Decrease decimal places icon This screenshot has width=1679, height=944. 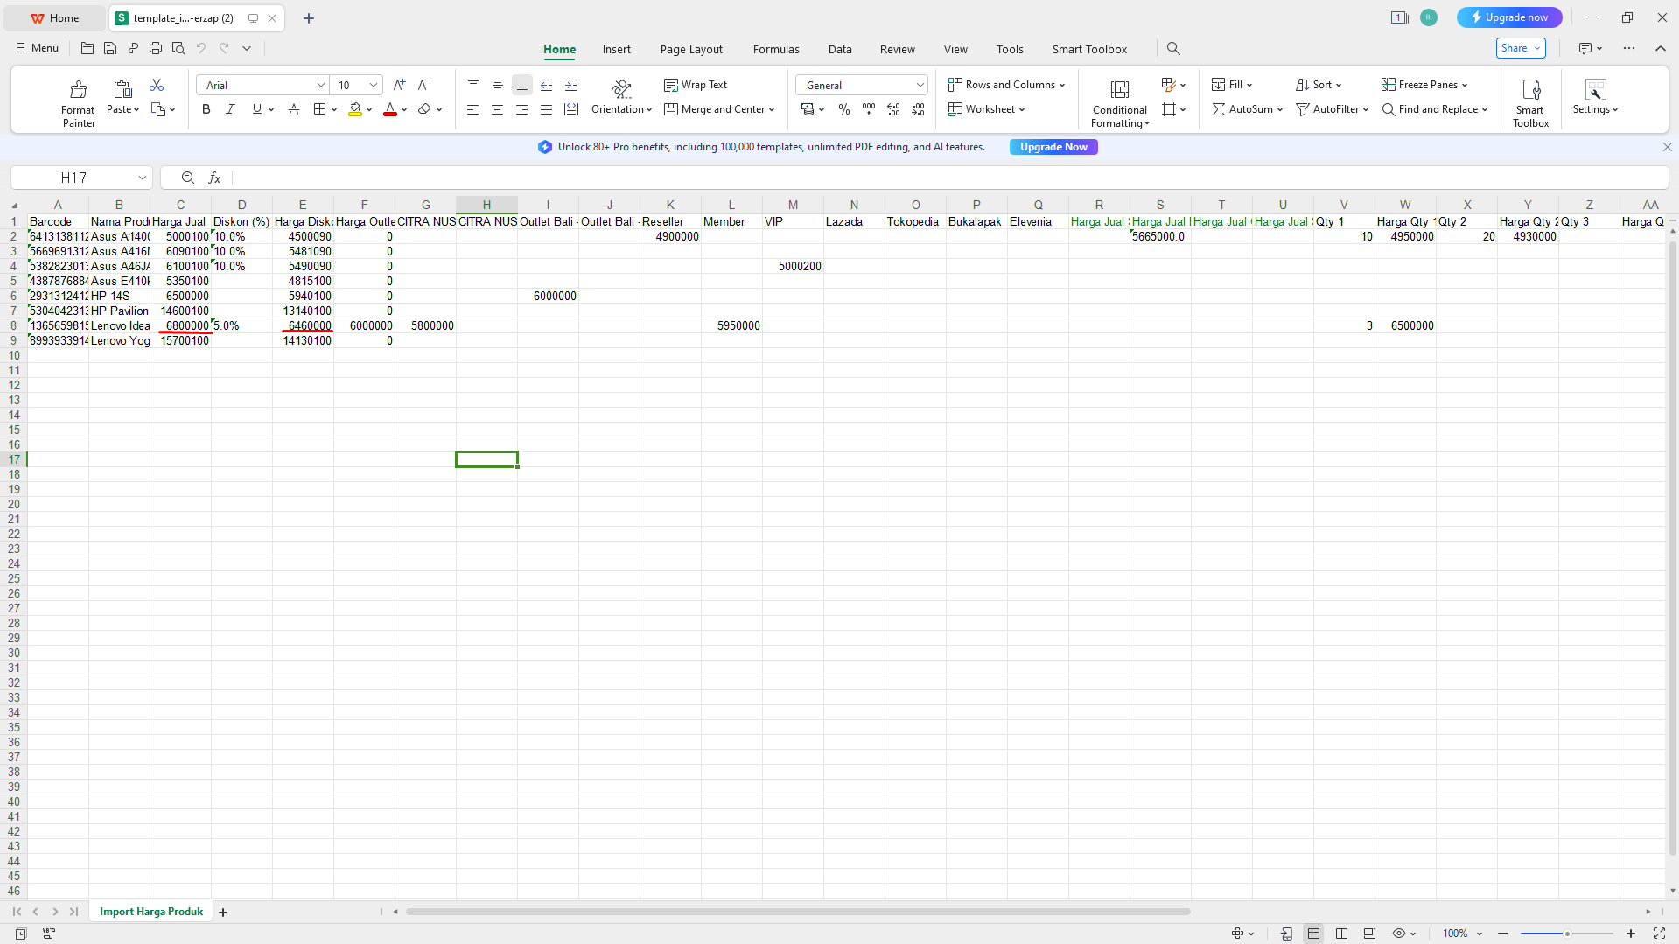[918, 109]
